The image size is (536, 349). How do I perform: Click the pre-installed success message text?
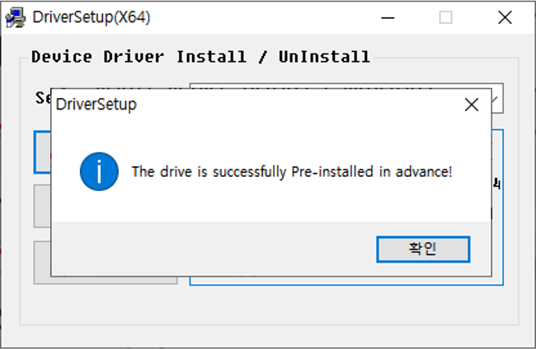click(x=292, y=171)
